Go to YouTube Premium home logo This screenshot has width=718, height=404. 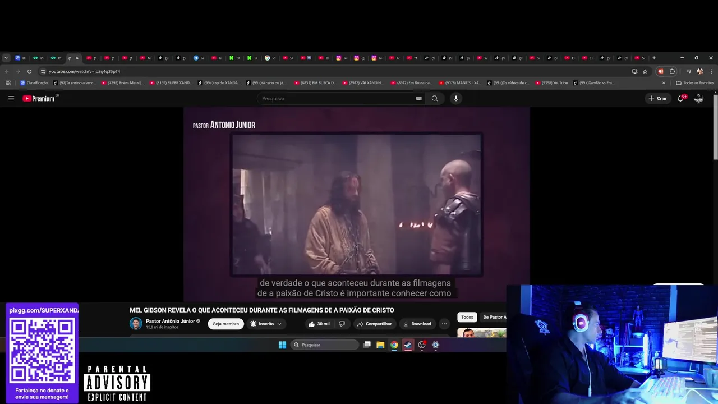(39, 98)
